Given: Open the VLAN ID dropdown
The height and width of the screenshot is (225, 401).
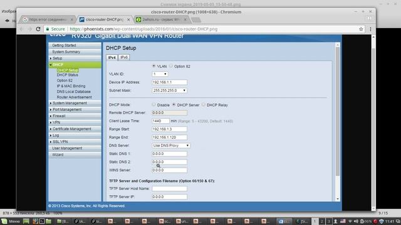Looking at the screenshot, I should [x=160, y=74].
